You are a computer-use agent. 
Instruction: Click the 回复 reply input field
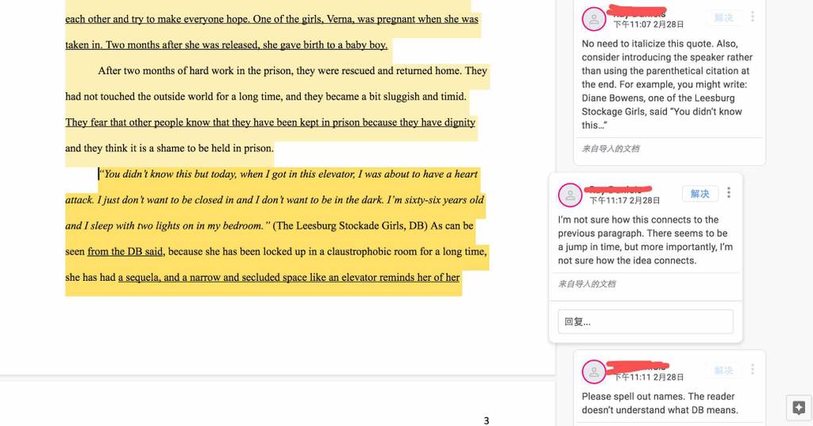(x=645, y=322)
